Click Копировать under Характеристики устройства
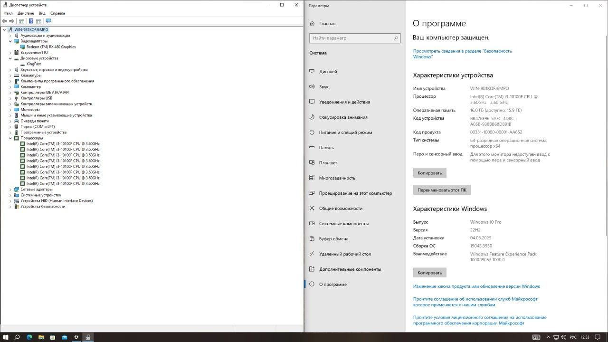 [429, 173]
